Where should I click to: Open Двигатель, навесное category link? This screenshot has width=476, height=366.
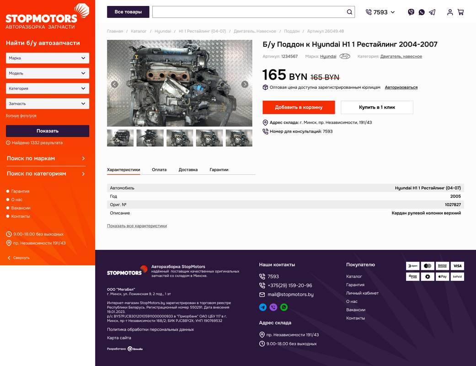401,56
